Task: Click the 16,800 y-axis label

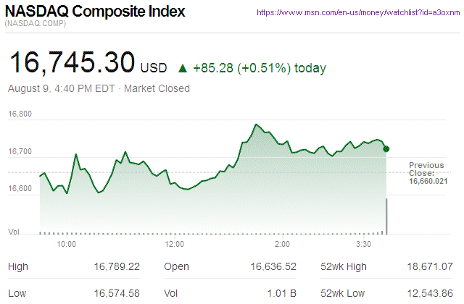Action: 20,114
